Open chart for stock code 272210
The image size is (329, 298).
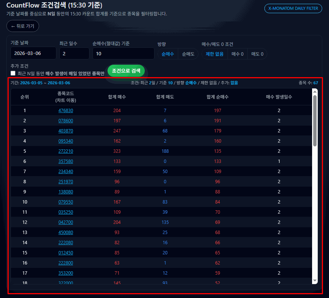point(66,151)
